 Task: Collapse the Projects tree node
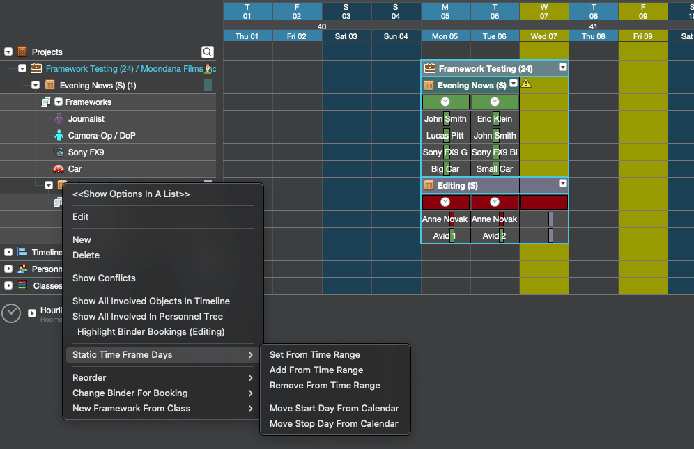(x=8, y=52)
